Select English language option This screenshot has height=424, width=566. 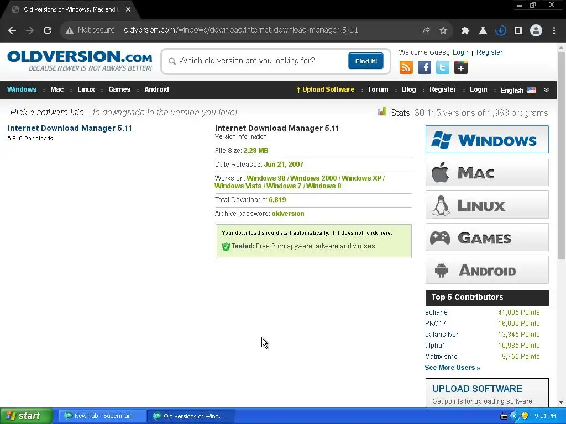coord(518,90)
